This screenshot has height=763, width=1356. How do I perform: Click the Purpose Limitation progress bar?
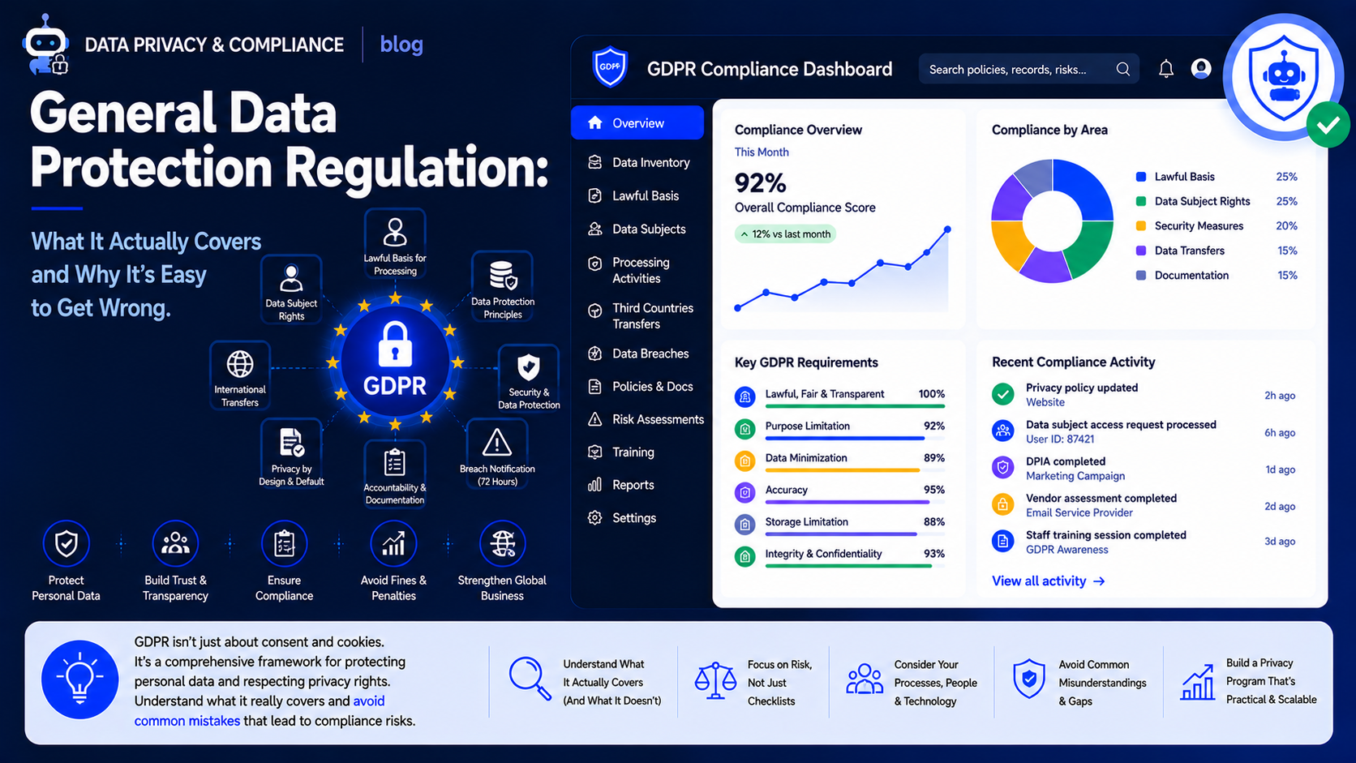tap(855, 439)
